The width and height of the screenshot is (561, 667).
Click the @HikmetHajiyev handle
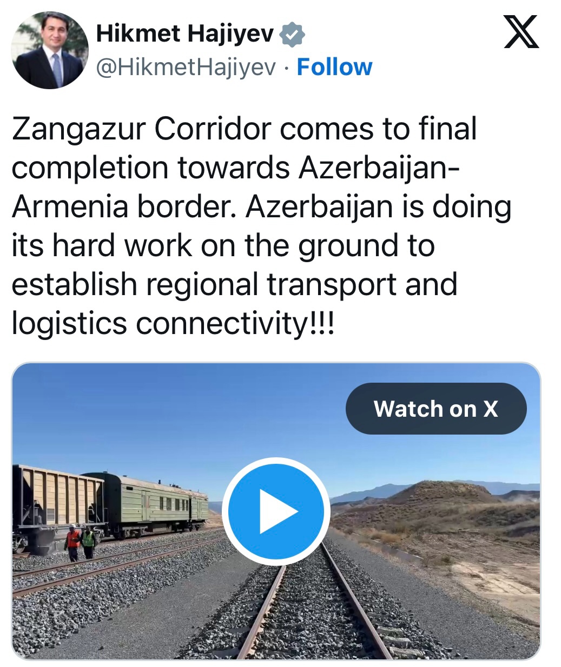click(186, 68)
